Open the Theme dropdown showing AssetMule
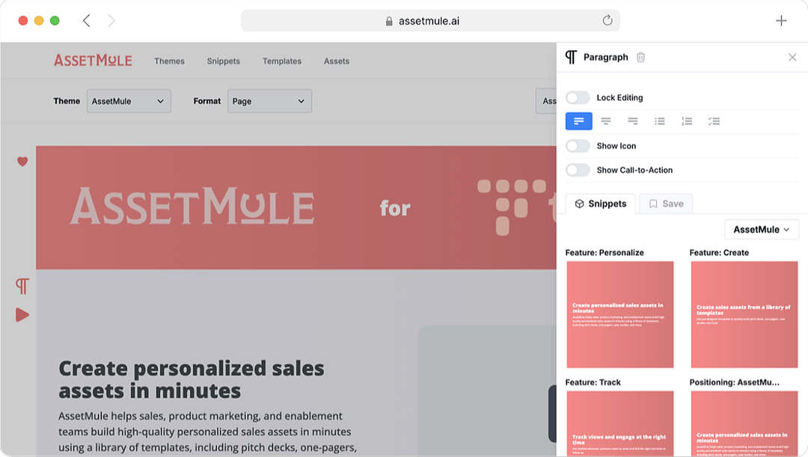 click(x=129, y=101)
